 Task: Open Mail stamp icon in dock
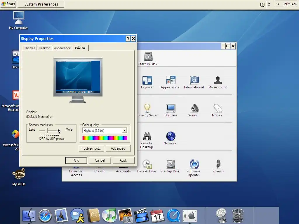pos(61,216)
